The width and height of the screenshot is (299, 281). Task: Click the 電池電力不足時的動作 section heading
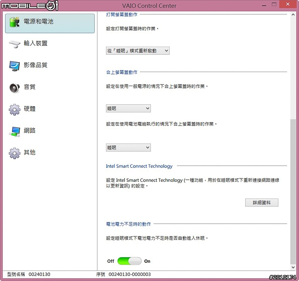(128, 224)
